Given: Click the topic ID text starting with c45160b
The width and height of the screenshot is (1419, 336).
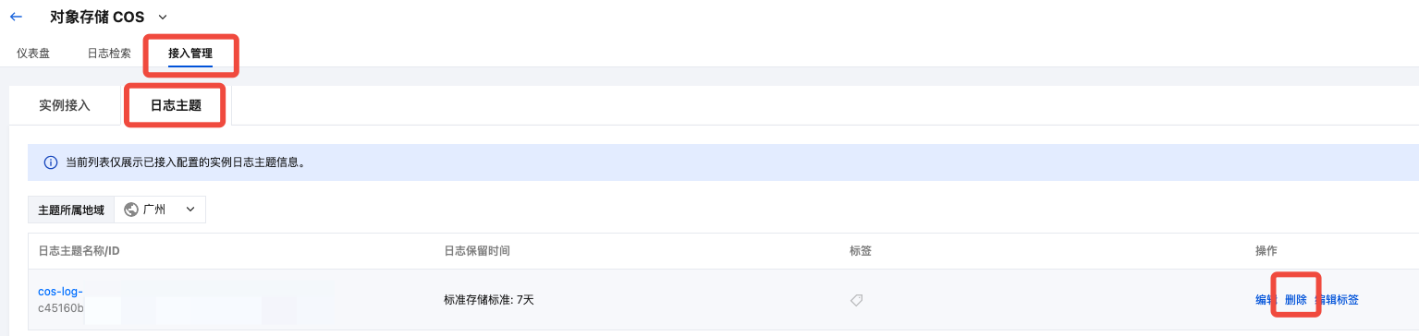Looking at the screenshot, I should [x=61, y=307].
